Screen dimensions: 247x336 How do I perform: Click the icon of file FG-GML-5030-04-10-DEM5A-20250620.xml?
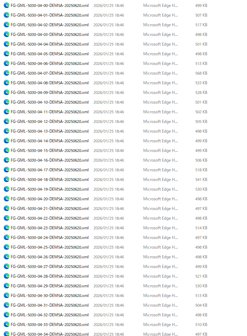click(x=7, y=102)
